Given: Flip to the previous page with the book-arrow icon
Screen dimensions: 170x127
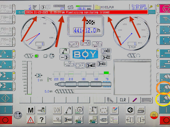Looking at the screenshot, I should click(x=130, y=120).
